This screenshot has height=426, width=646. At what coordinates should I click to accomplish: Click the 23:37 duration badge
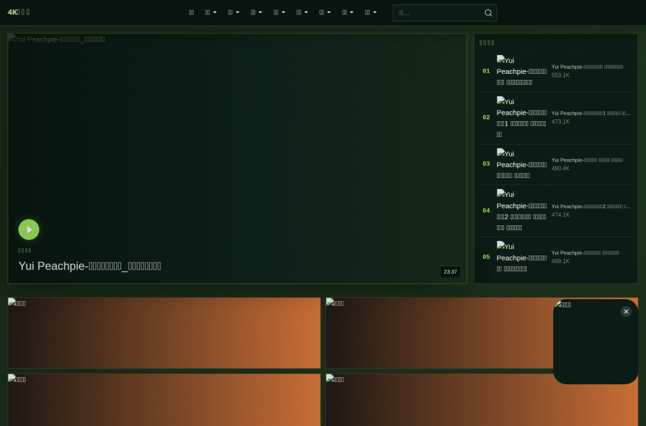tap(450, 272)
